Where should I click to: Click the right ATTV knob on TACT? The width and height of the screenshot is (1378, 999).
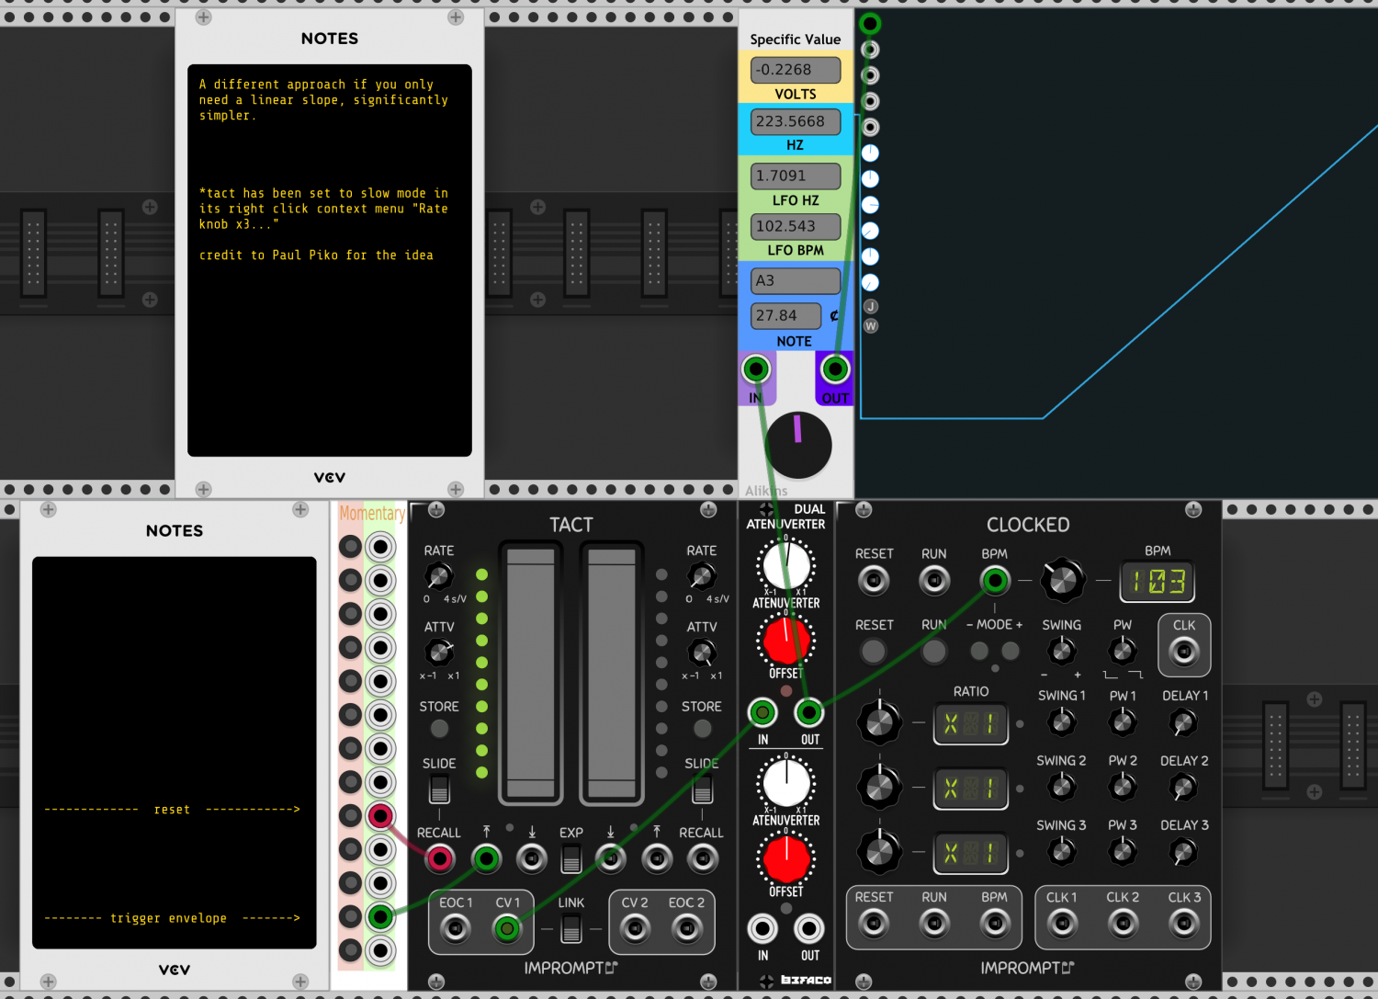point(702,653)
